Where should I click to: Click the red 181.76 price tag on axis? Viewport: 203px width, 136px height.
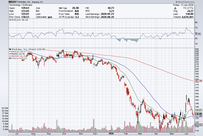[x=198, y=81]
